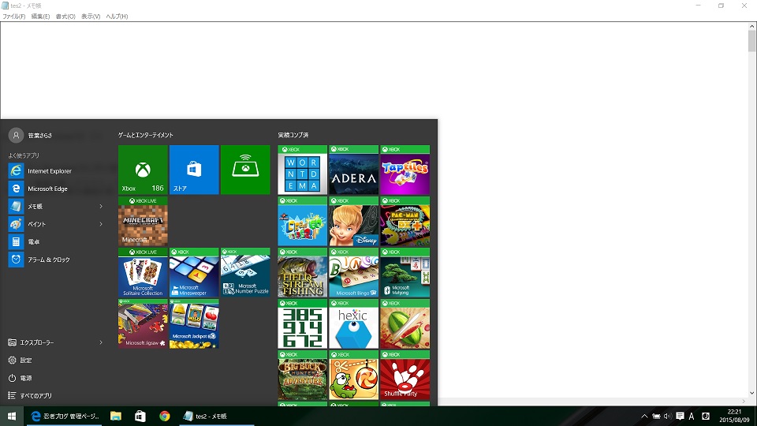Click the ゲームとエンターテイメント group header
Image resolution: width=757 pixels, height=426 pixels.
coord(146,135)
